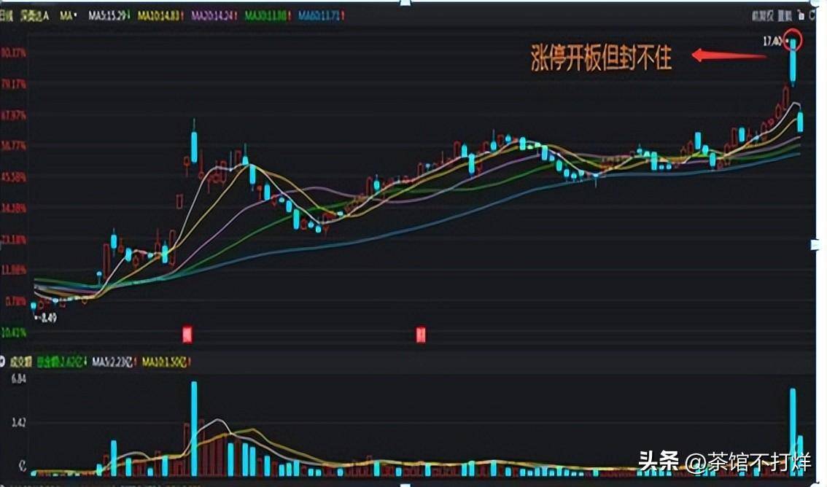Click the volume MA5:2.23亿 label

click(114, 362)
